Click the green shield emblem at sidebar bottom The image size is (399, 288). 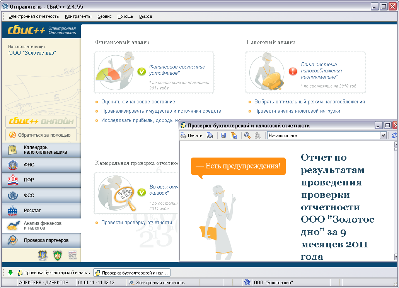(x=58, y=255)
